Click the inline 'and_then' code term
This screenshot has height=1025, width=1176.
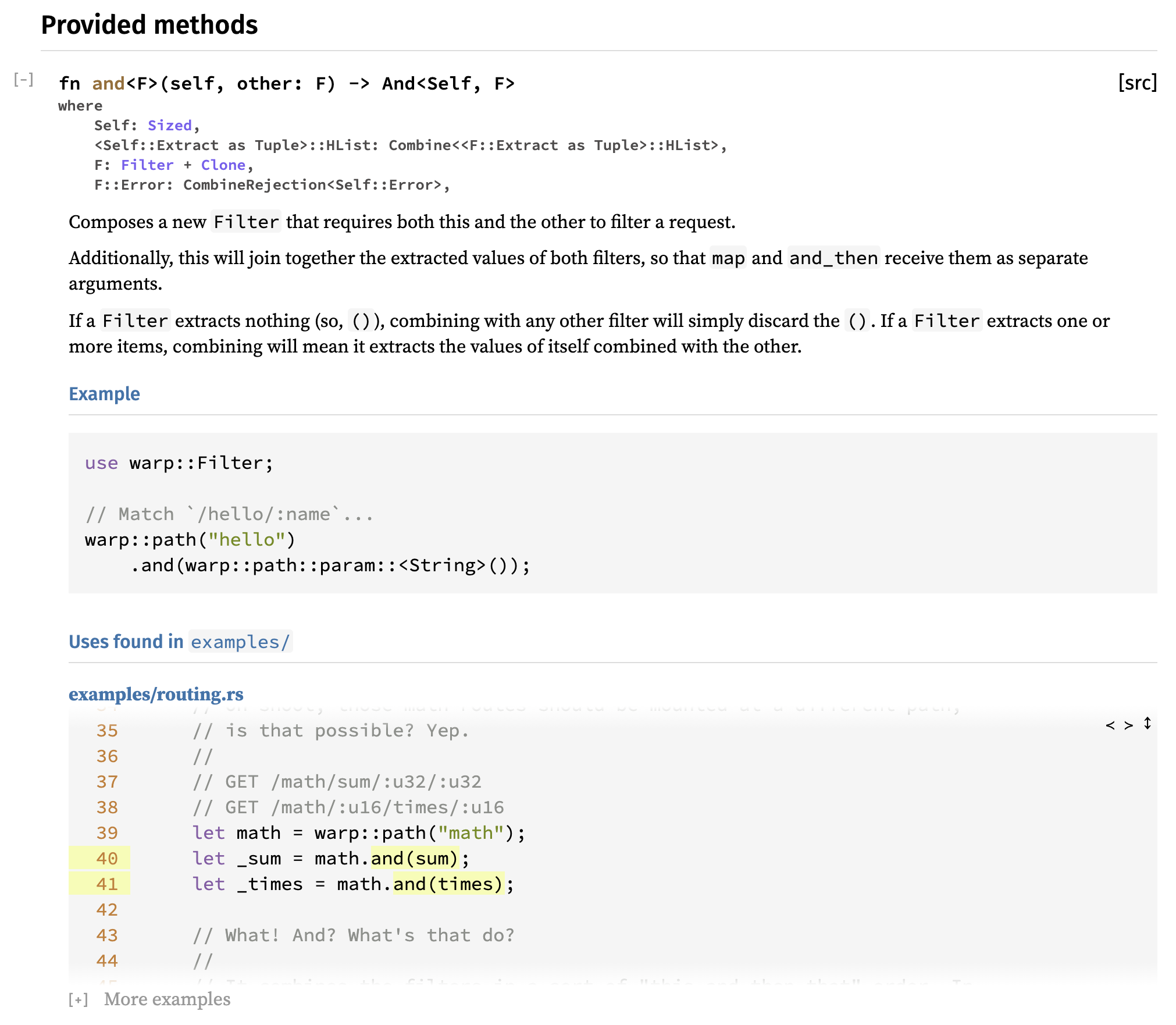[x=833, y=258]
